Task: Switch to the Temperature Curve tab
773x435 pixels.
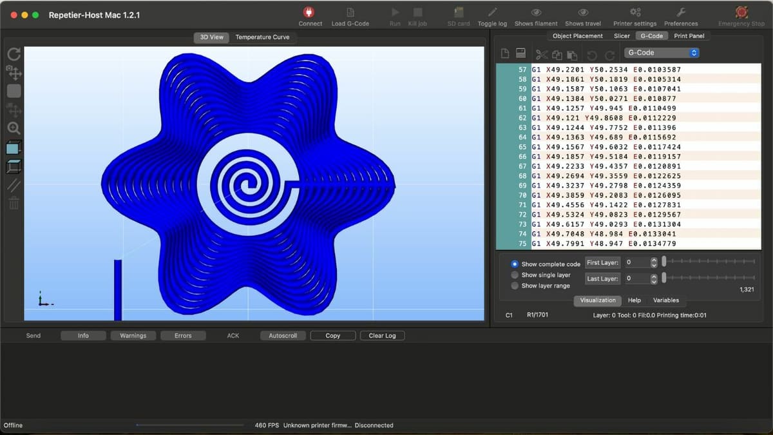Action: tap(262, 37)
